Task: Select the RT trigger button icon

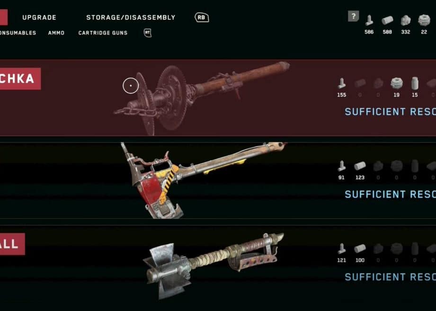Action: point(148,33)
